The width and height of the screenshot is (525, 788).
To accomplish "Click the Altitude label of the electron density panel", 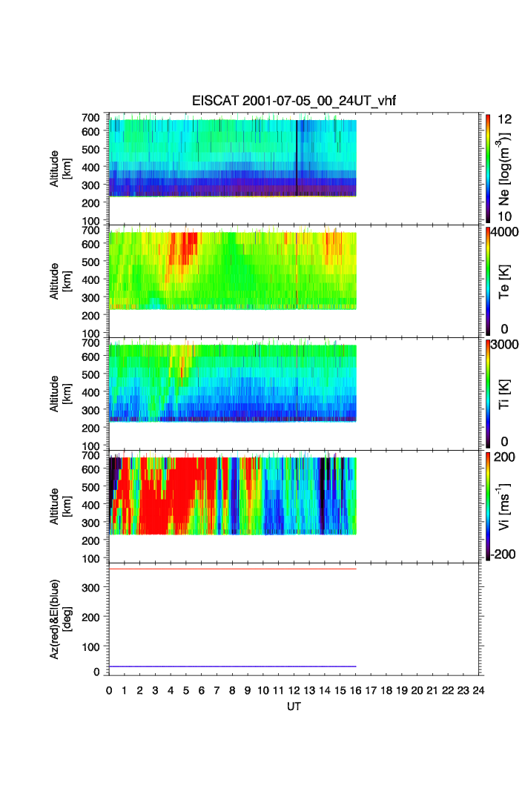I will pos(59,168).
